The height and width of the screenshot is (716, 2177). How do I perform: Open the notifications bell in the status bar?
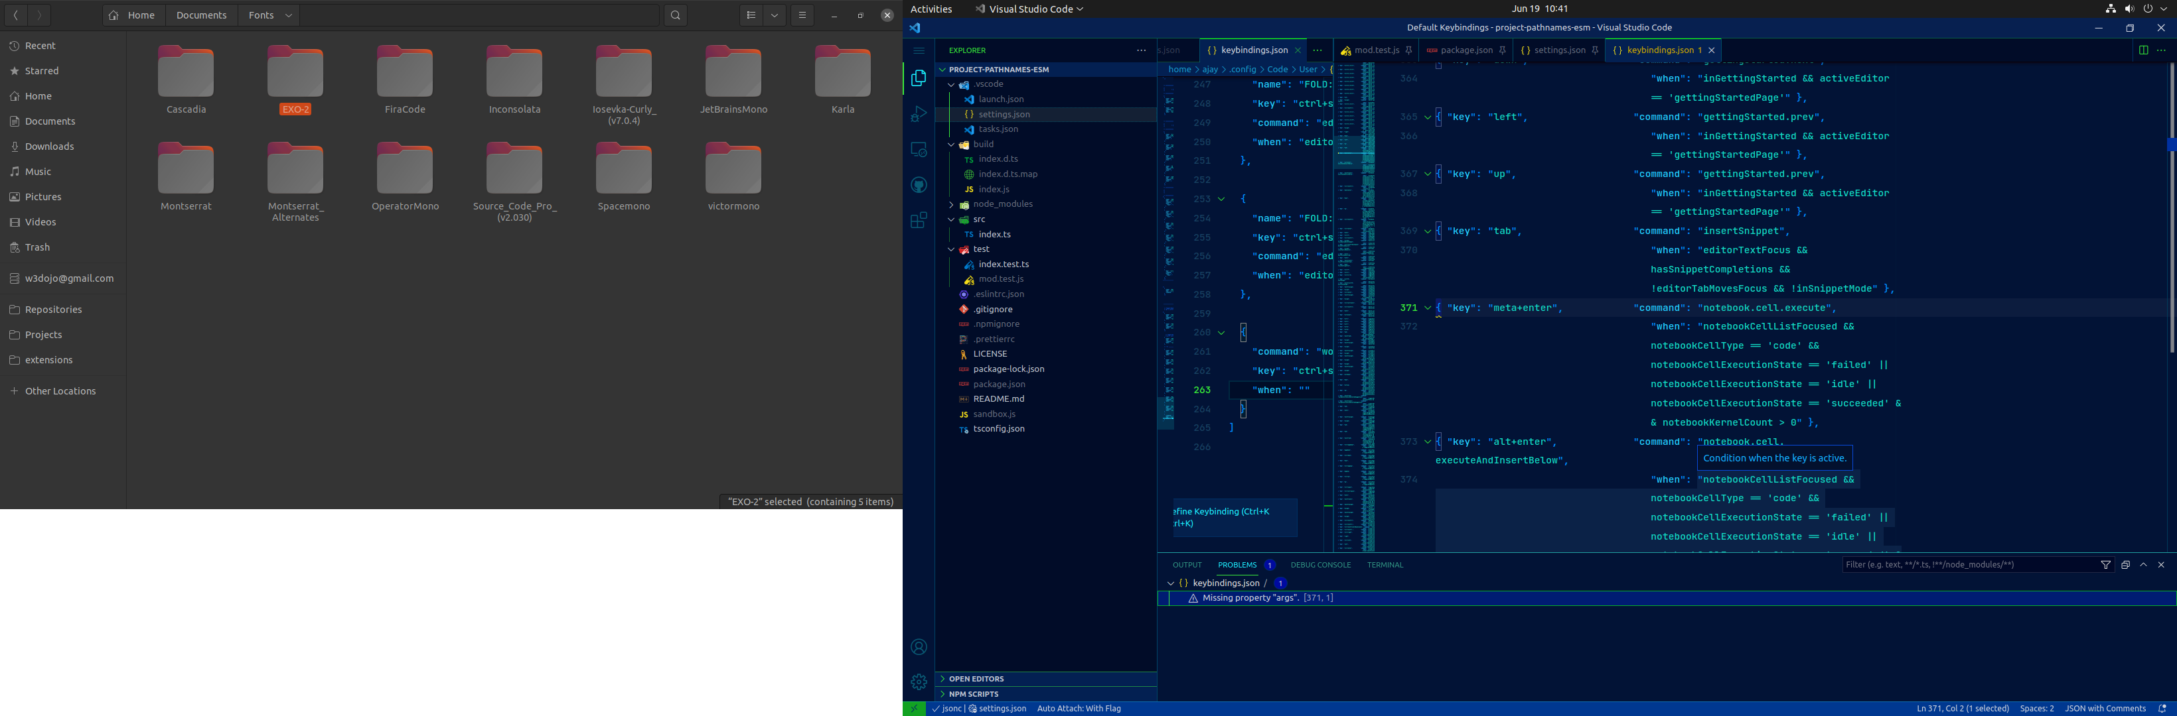click(2162, 709)
